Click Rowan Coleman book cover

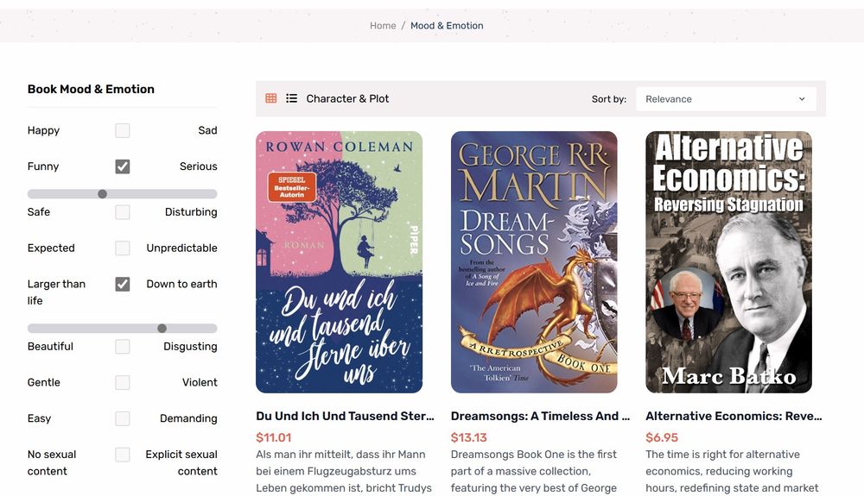click(x=339, y=261)
